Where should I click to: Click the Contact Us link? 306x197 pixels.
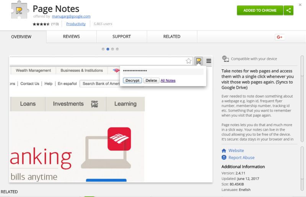tap(30, 83)
